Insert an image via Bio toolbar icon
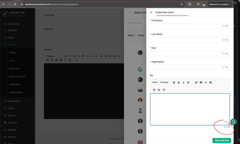This screenshot has height=144, width=240. [x=210, y=83]
